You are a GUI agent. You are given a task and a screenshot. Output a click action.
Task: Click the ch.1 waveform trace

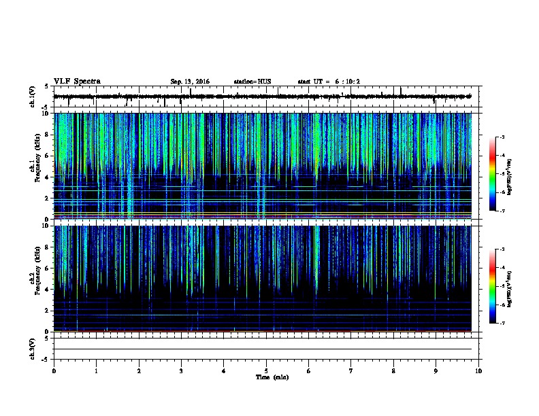[263, 97]
